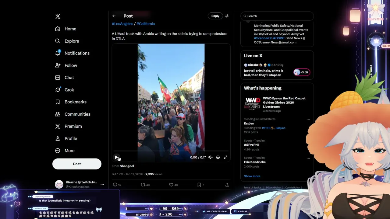Viewport: 390px width, 219px height.
Task: Click the Search input field
Action: click(277, 16)
